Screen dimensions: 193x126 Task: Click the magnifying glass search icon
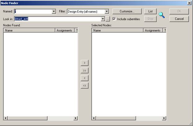click(162, 15)
